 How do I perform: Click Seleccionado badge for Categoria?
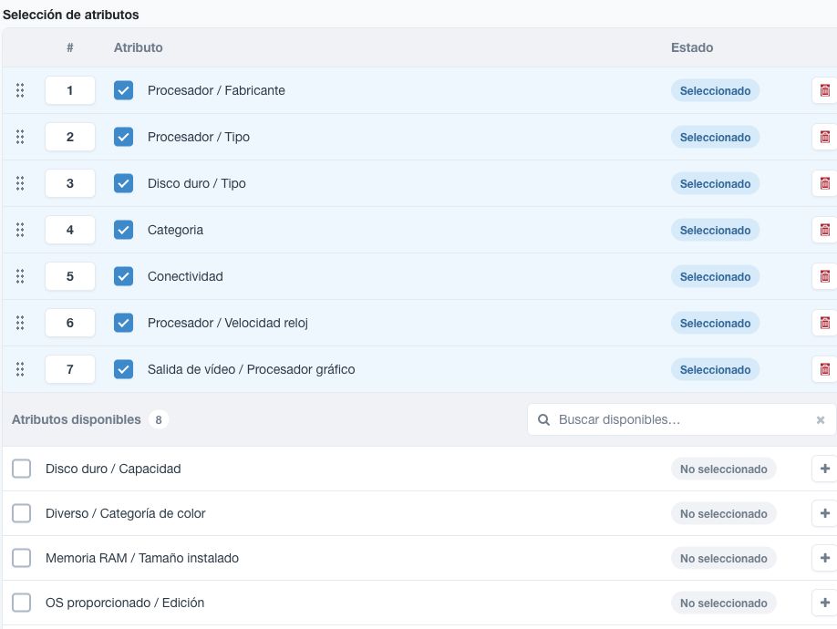[715, 230]
